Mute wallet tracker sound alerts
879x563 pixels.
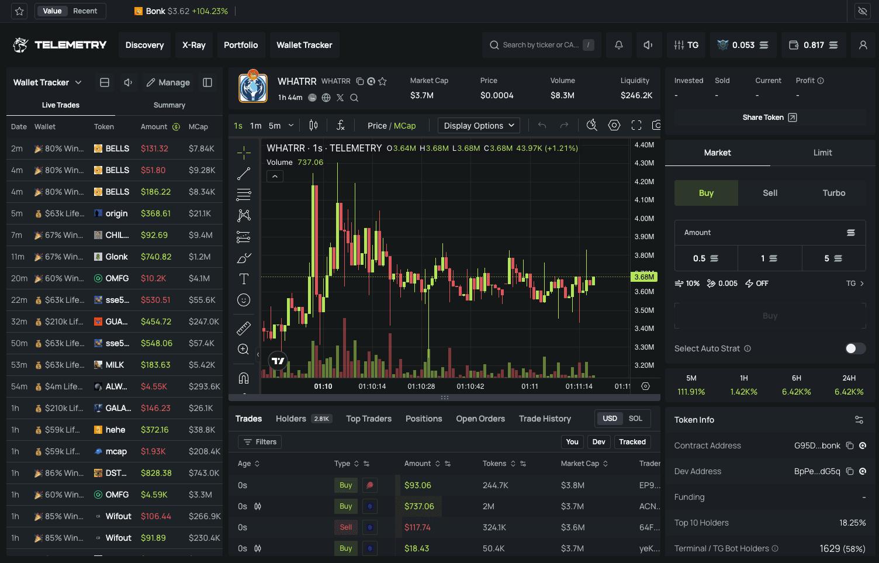pyautogui.click(x=128, y=82)
